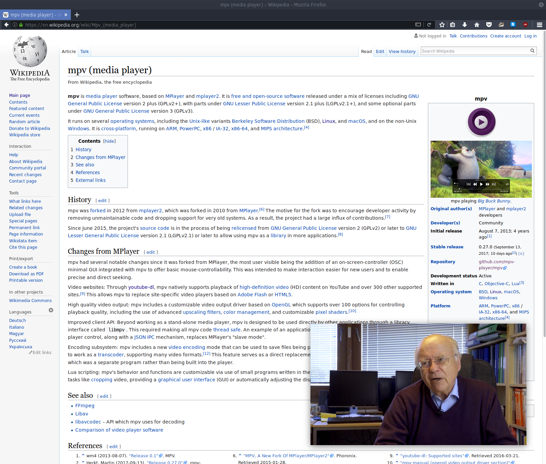Jump to History in Contents
The image size is (546, 464).
83,149
